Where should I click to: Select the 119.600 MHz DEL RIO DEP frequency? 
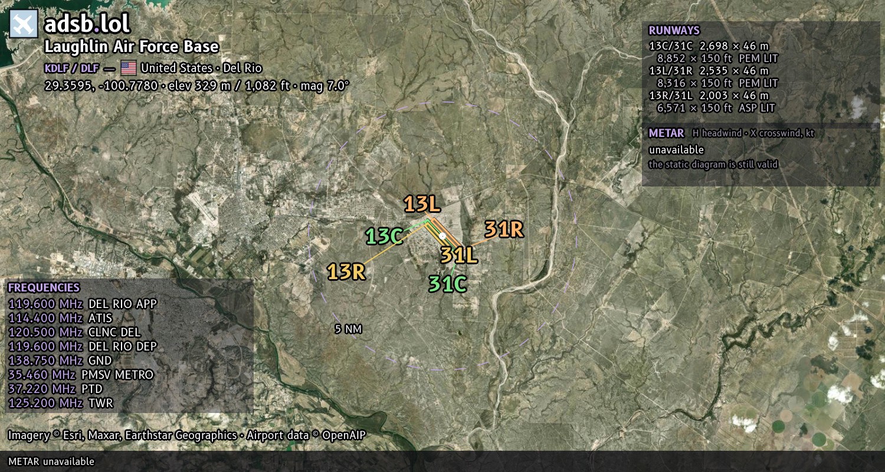(83, 346)
